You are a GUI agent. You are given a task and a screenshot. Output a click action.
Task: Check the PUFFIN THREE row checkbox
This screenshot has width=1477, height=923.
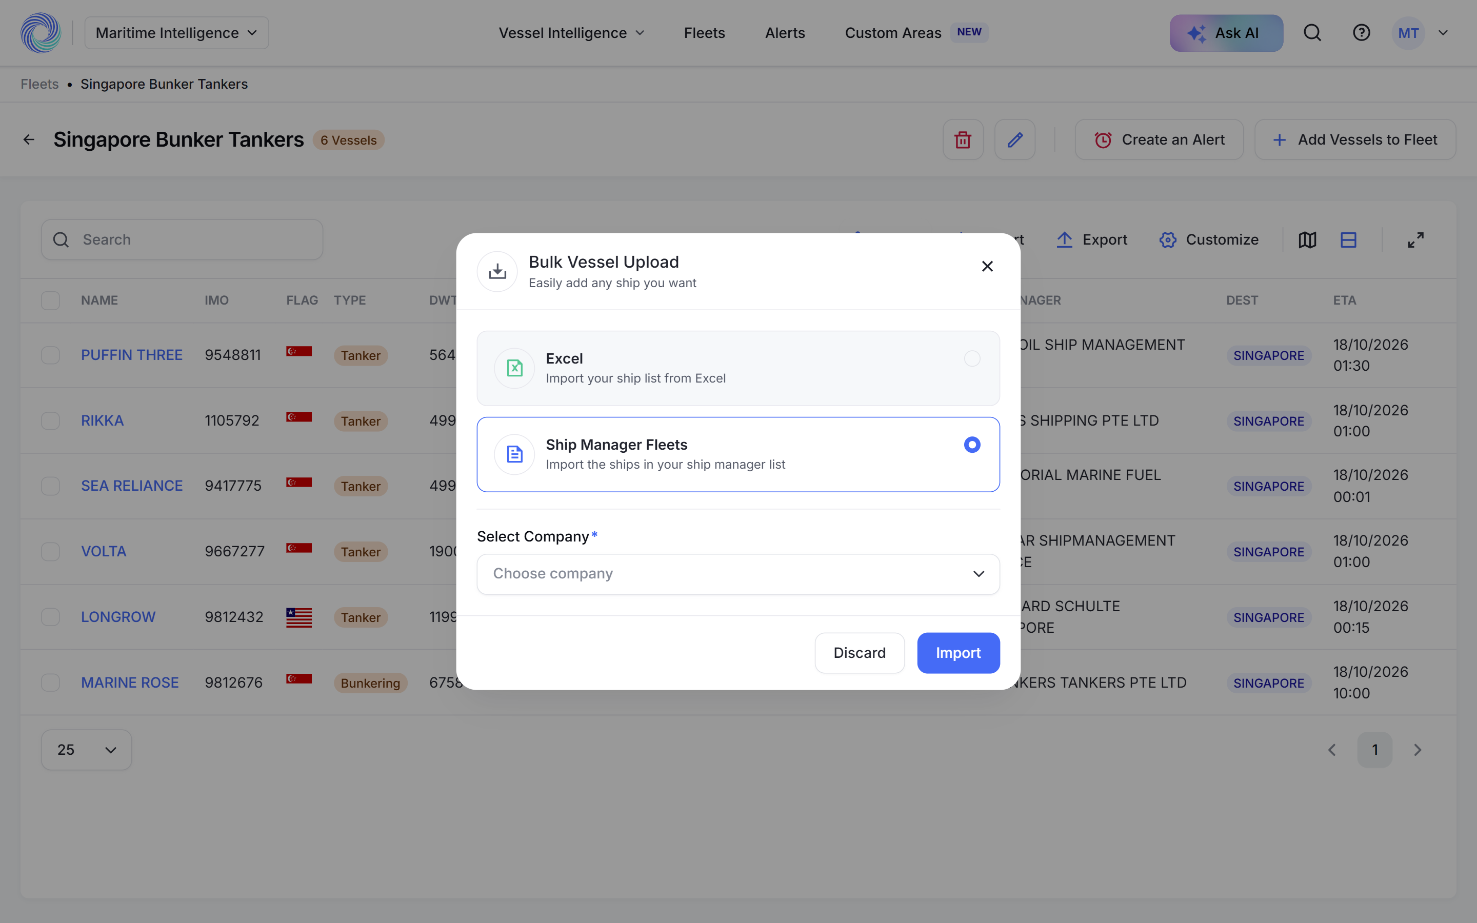pyautogui.click(x=51, y=355)
